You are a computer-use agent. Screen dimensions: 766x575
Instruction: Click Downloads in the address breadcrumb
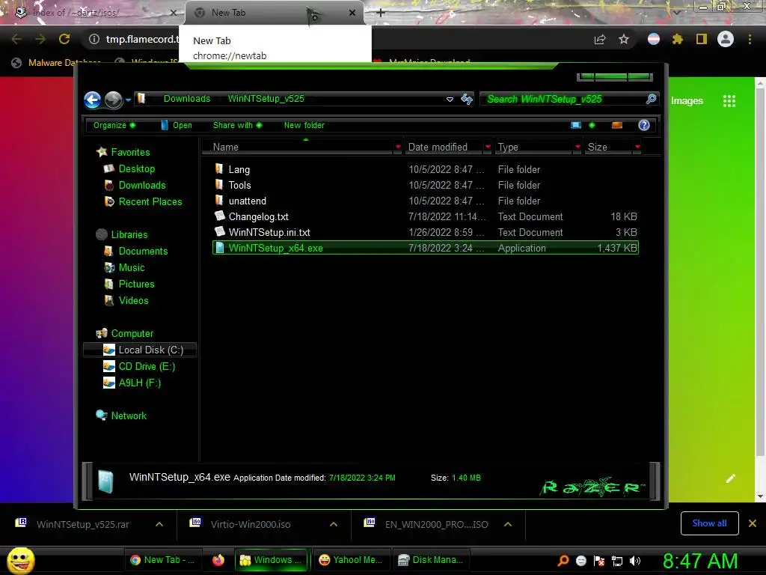point(186,99)
